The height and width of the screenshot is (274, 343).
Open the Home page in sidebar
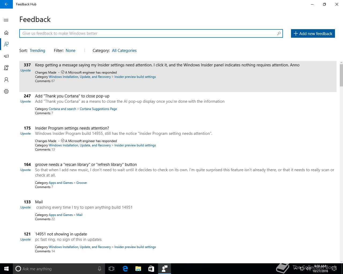(x=6, y=33)
